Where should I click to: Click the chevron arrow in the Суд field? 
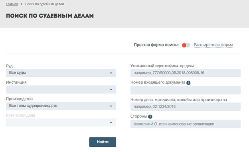click(x=111, y=73)
